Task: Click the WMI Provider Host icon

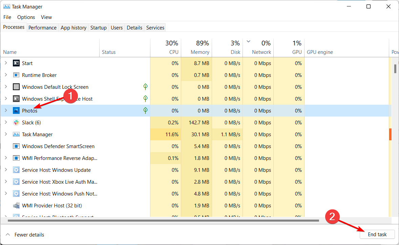Action: pyautogui.click(x=16, y=206)
